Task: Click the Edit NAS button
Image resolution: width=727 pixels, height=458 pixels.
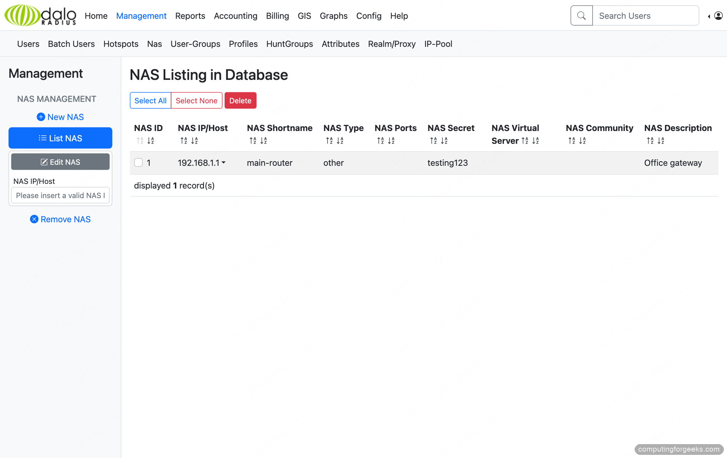Action: tap(60, 162)
